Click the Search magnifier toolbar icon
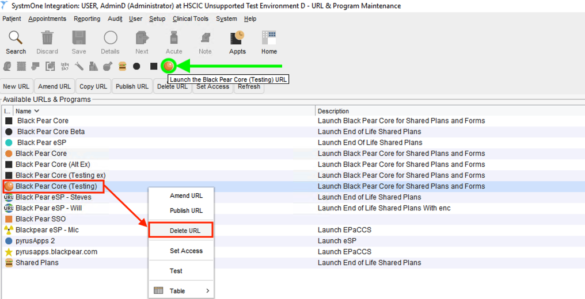Image resolution: width=585 pixels, height=299 pixels. (x=16, y=38)
